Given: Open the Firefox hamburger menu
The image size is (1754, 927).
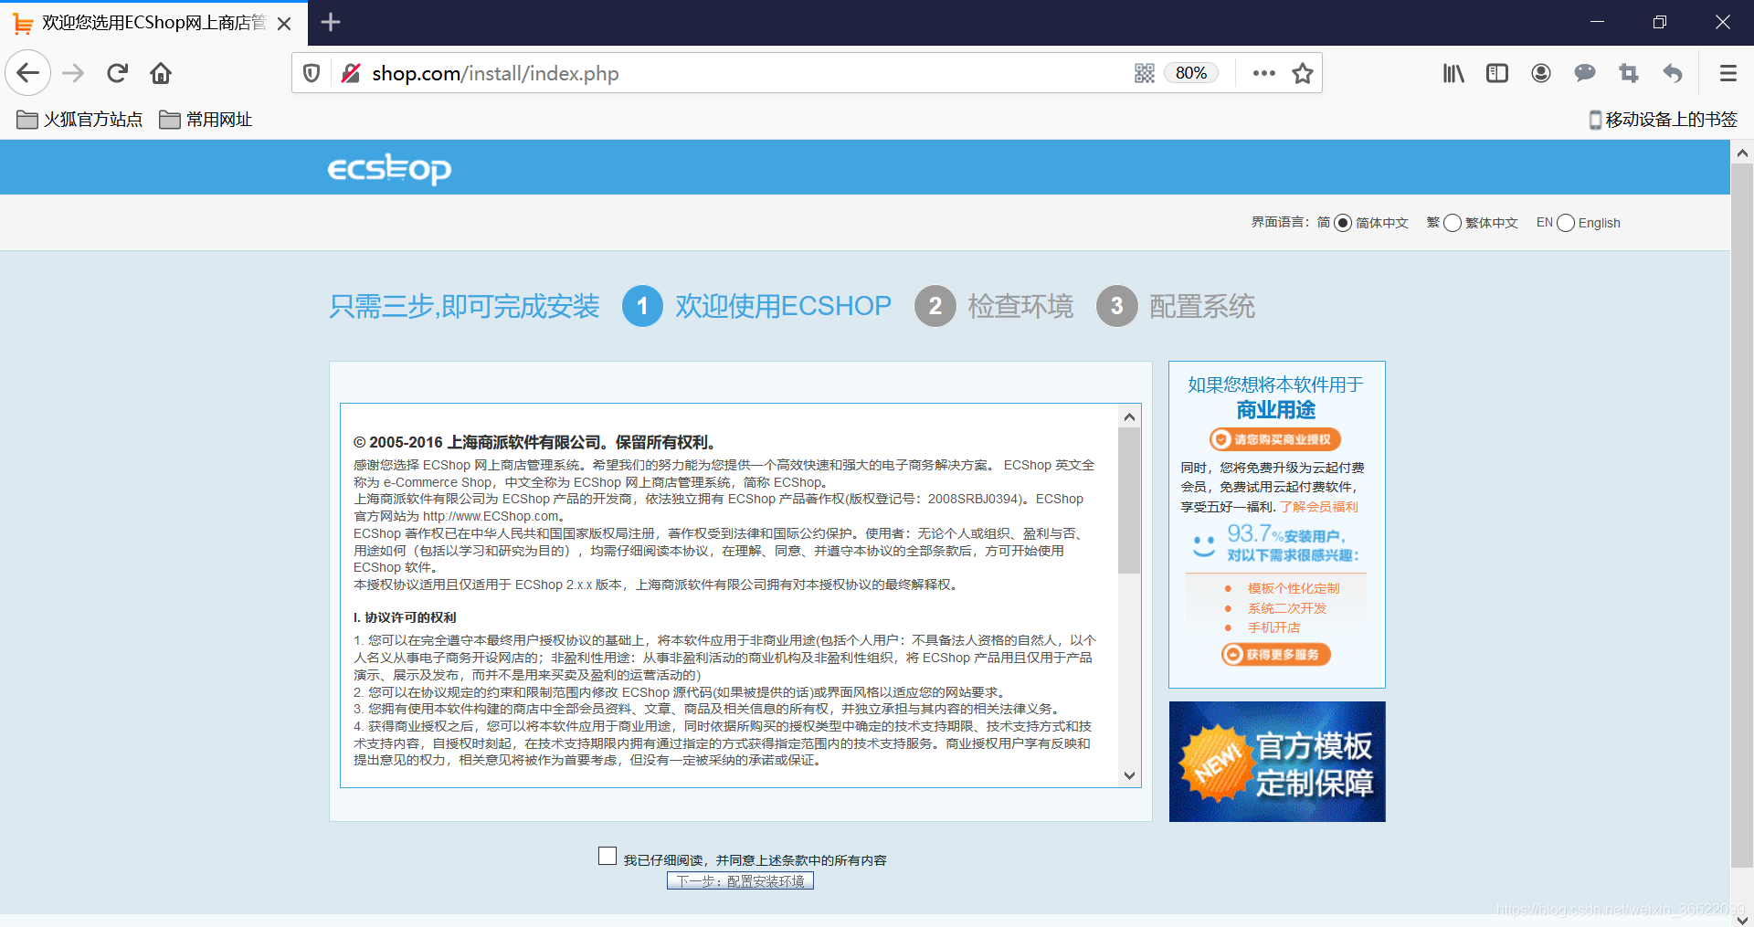Looking at the screenshot, I should pyautogui.click(x=1728, y=73).
